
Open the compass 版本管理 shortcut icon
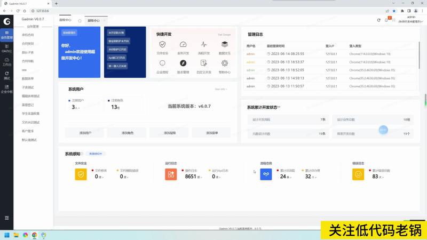pos(183,63)
